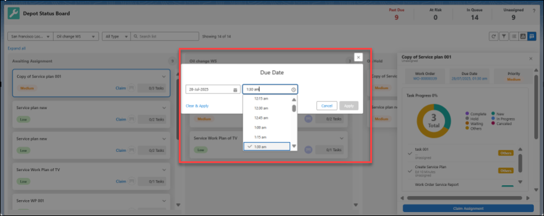Click the refresh board icon
The height and width of the screenshot is (216, 544).
[493, 36]
